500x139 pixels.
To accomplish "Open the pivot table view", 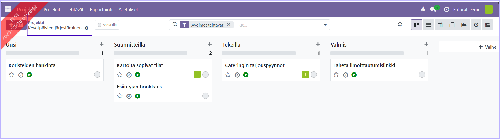I will pyautogui.click(x=452, y=25).
